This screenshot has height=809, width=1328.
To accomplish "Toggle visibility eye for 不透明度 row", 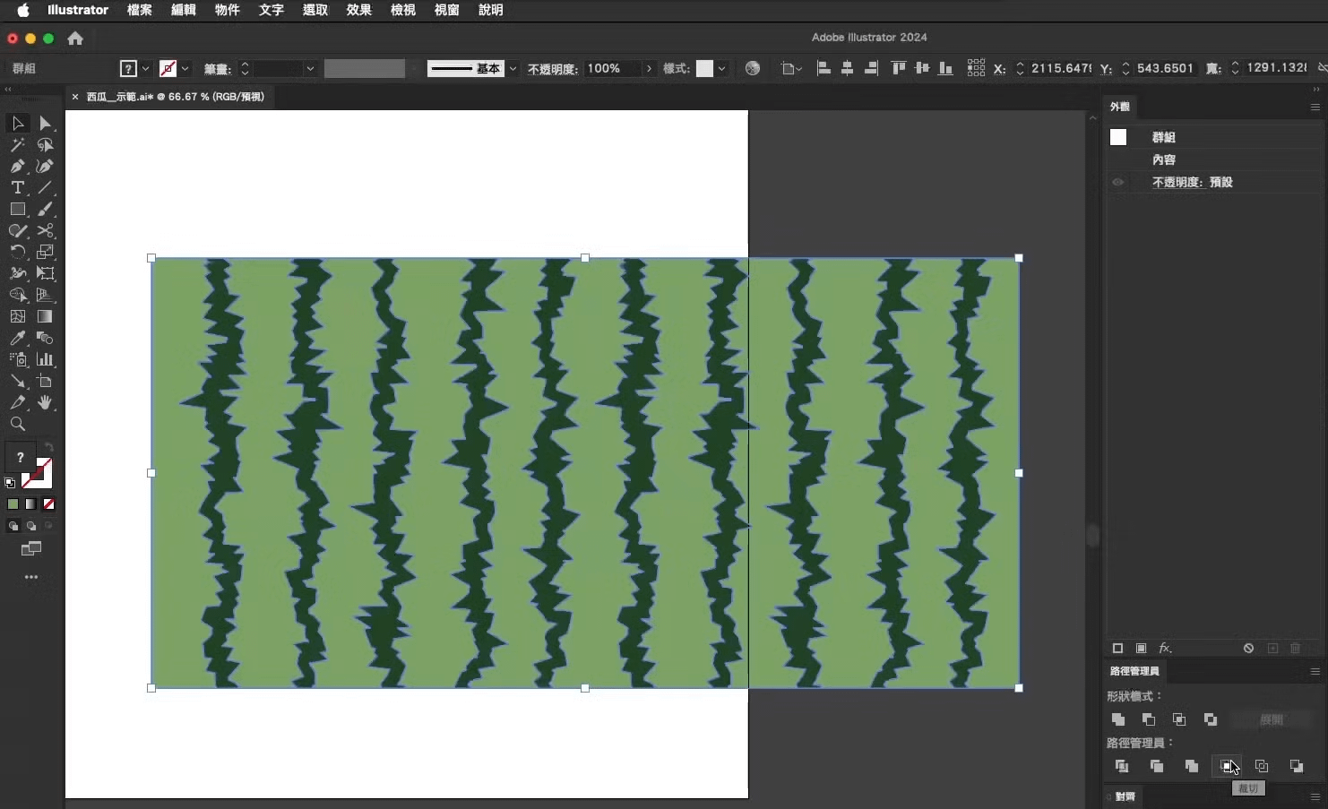I will point(1117,182).
